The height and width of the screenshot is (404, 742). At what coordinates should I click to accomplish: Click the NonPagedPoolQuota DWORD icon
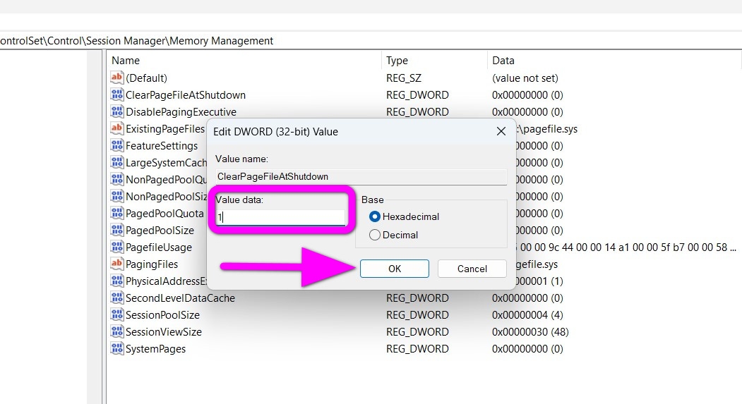coord(116,180)
